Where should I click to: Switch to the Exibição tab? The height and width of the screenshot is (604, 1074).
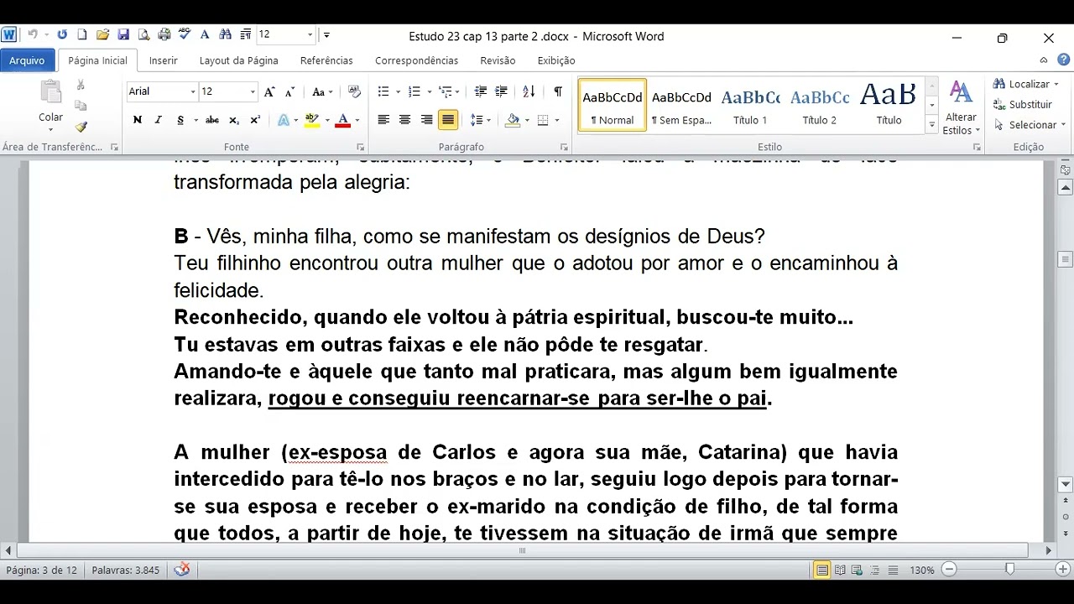tap(556, 60)
